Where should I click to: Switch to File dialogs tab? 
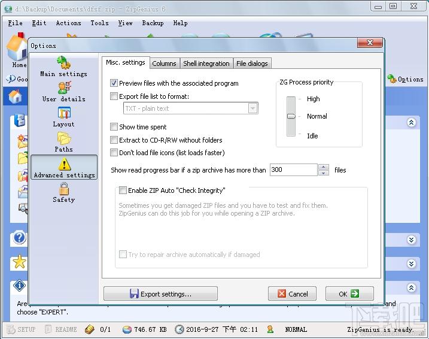pos(252,63)
